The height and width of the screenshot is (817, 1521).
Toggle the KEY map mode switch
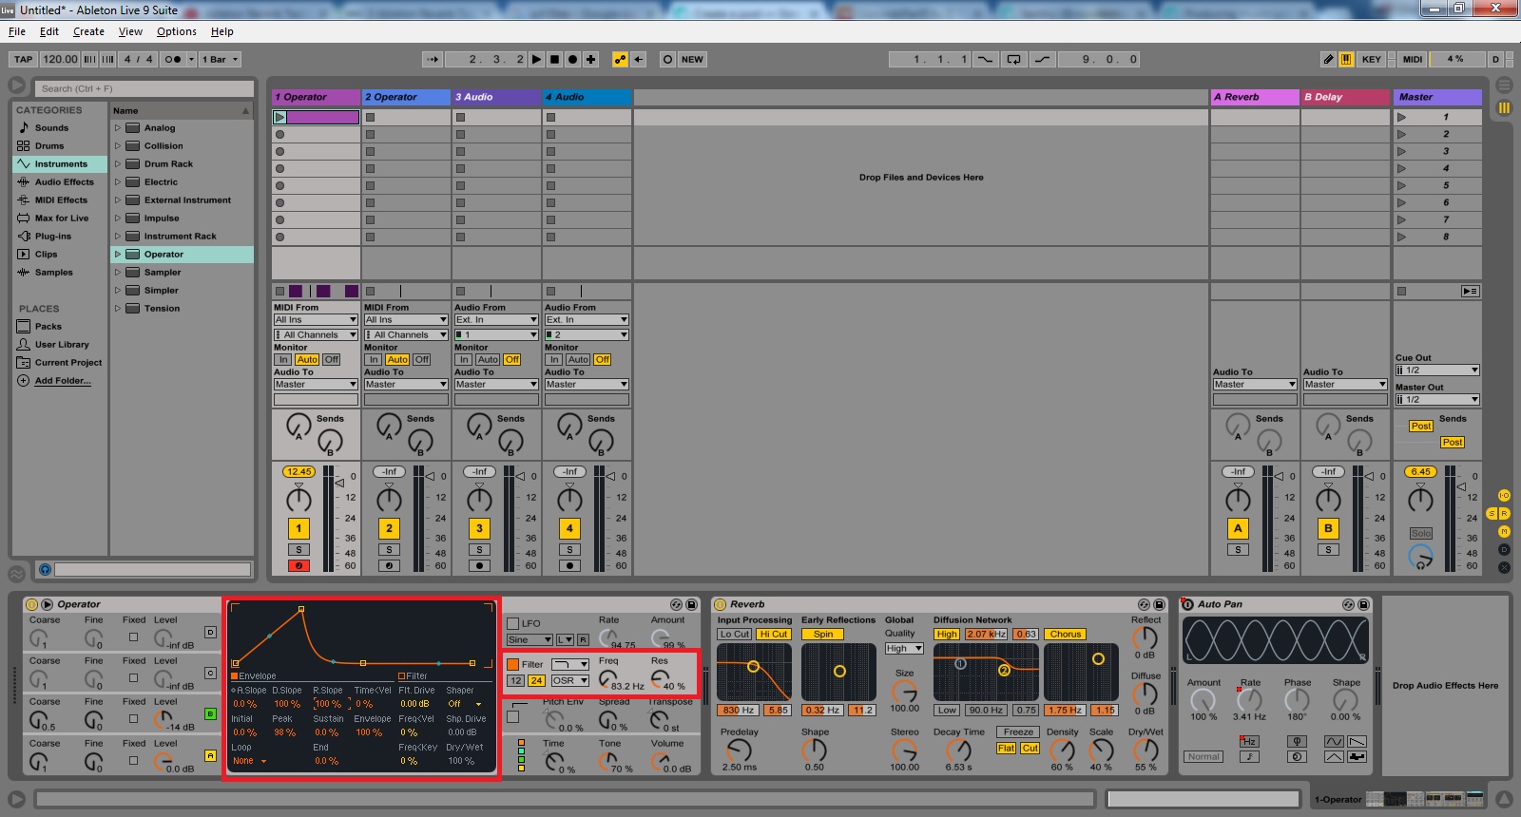click(1371, 59)
